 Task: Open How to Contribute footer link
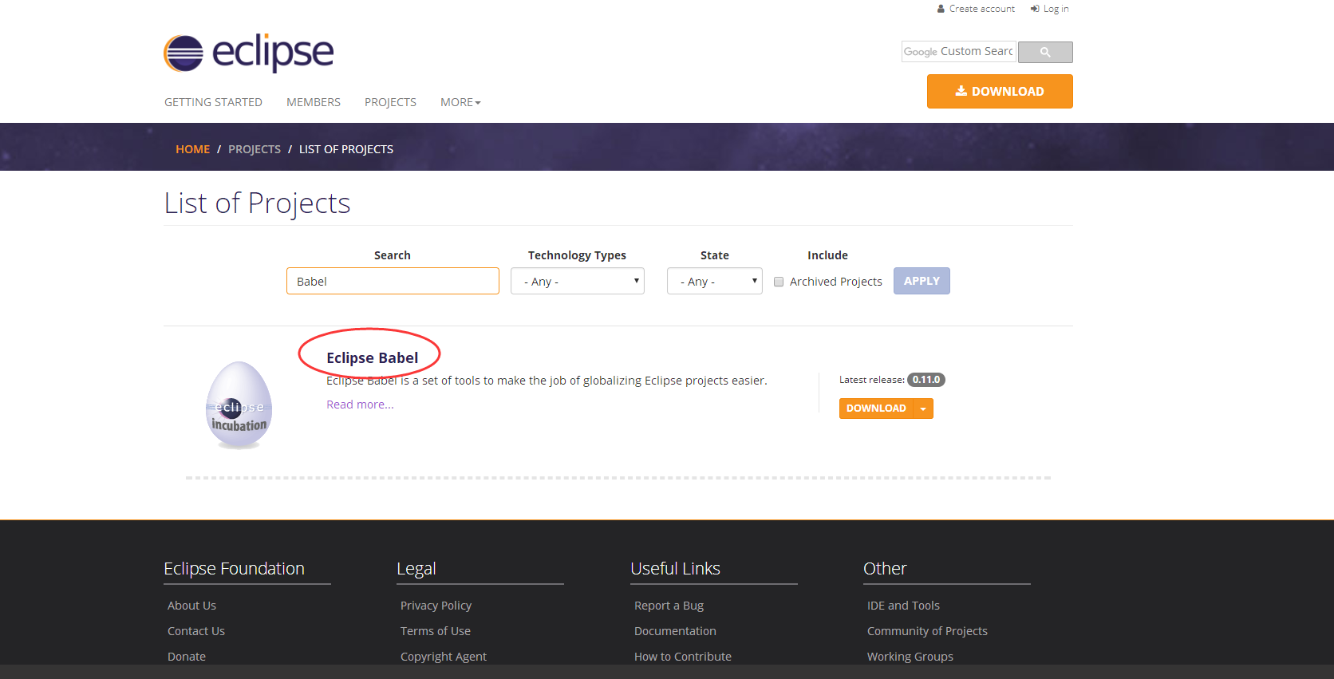click(683, 657)
